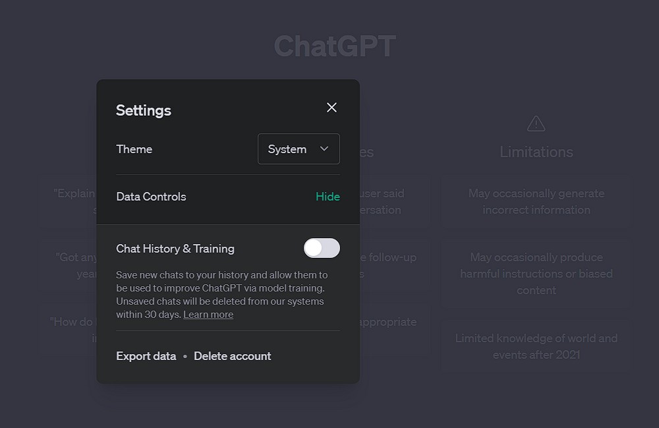Click Export data

[x=146, y=356]
